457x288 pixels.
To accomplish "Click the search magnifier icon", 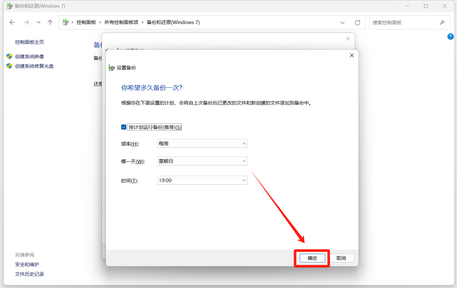I will tap(442, 22).
